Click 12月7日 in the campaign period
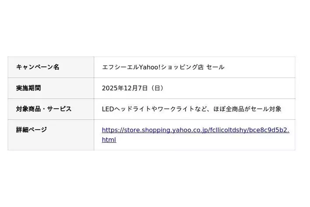The height and width of the screenshot is (207, 310). [x=135, y=88]
